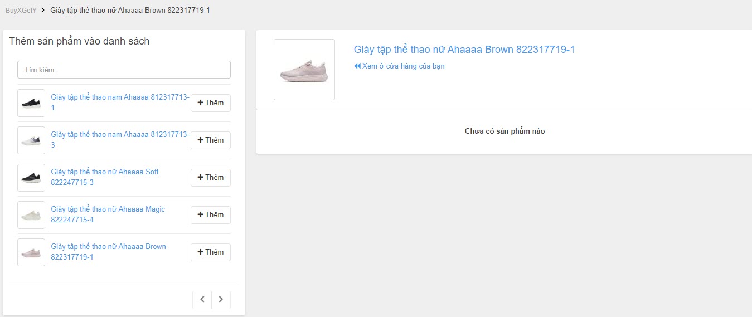Click Xem ở cửa hàng của bạn link
The image size is (752, 317).
pyautogui.click(x=399, y=66)
